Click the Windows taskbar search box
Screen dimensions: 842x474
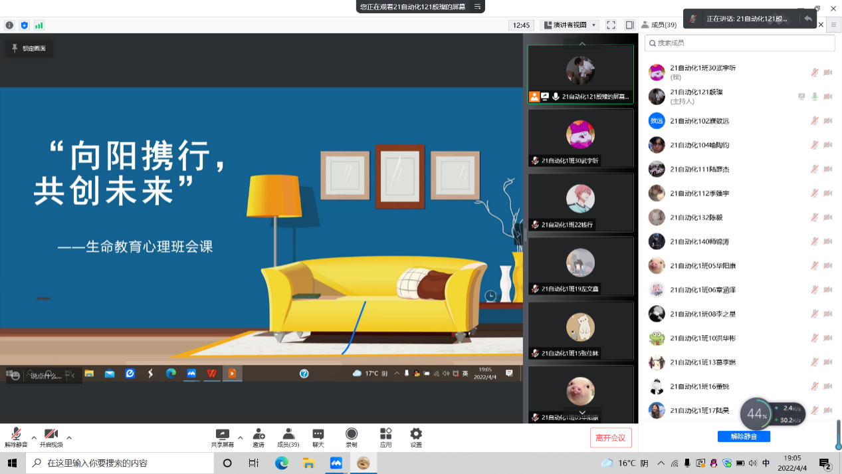pyautogui.click(x=120, y=463)
